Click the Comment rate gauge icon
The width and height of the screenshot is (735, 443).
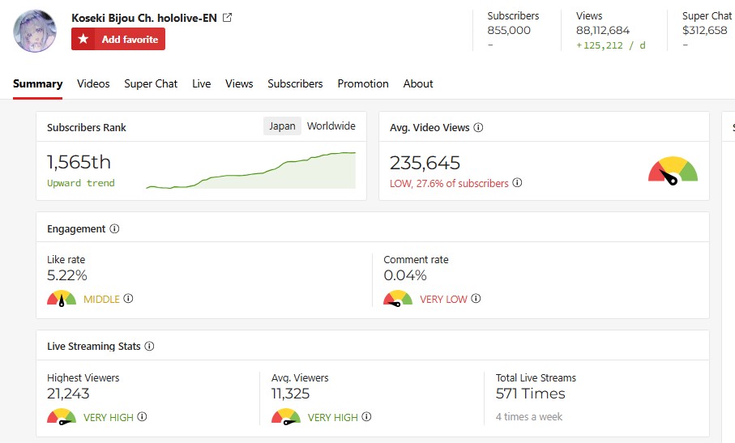point(398,298)
